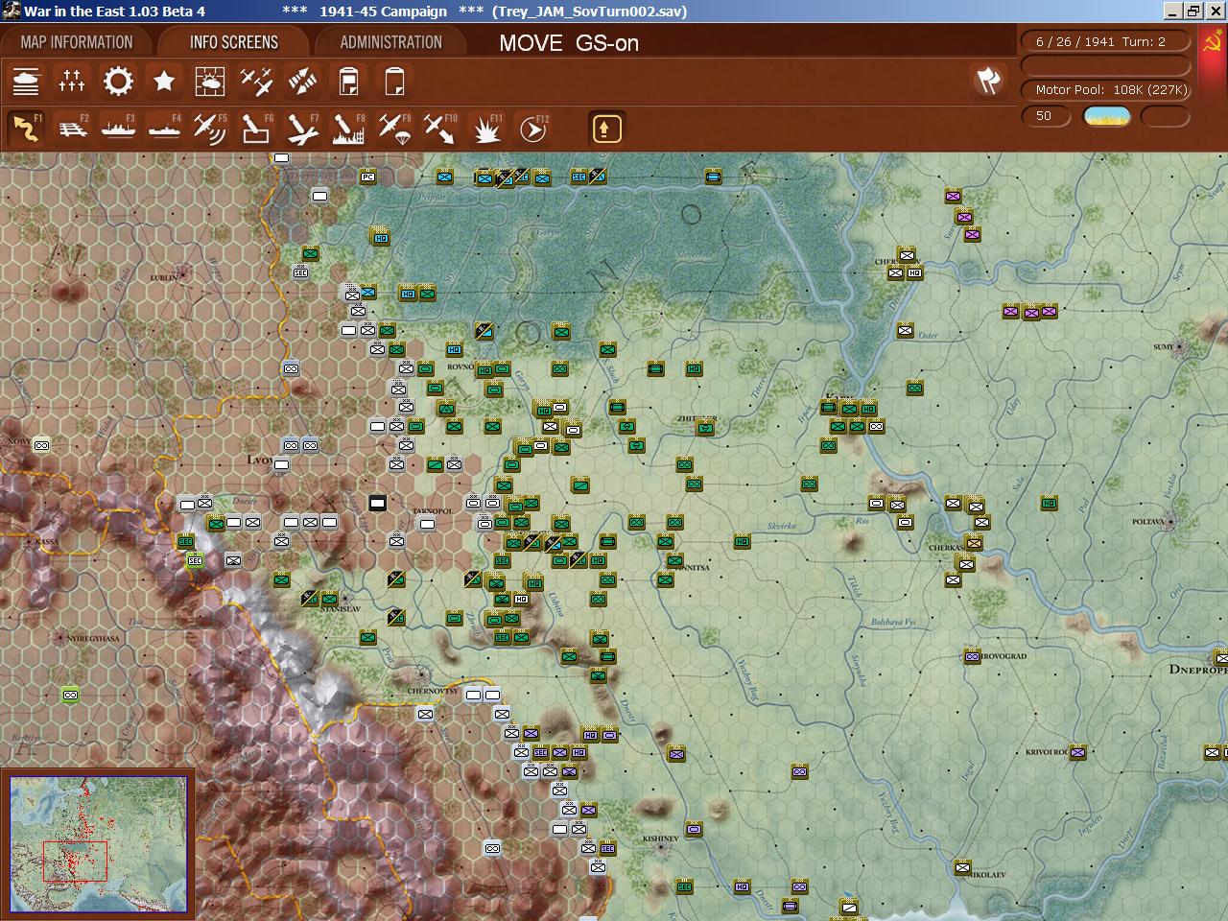Image resolution: width=1228 pixels, height=921 pixels.
Task: Select the lone green unit below Nyiregyhasa
Action: click(70, 695)
